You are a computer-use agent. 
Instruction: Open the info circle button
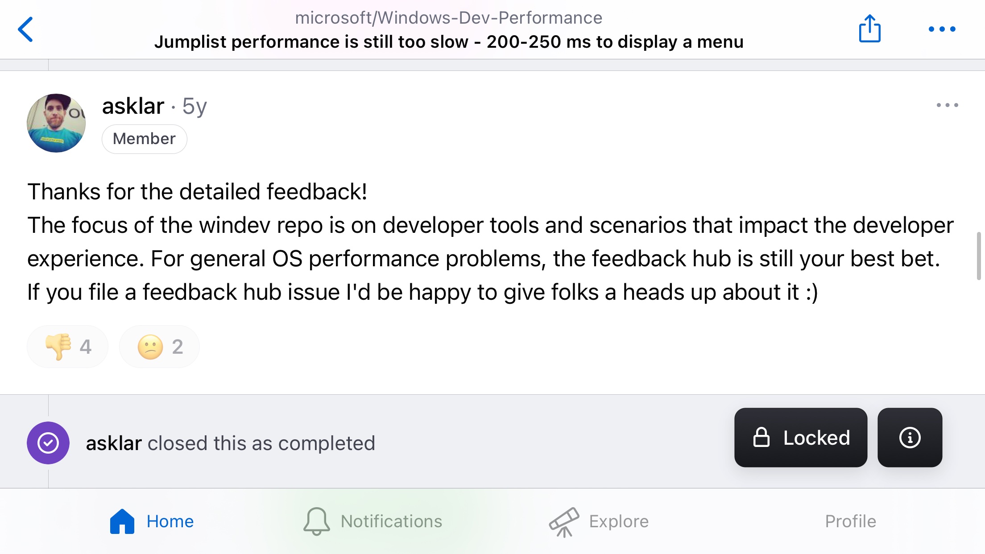pyautogui.click(x=910, y=438)
